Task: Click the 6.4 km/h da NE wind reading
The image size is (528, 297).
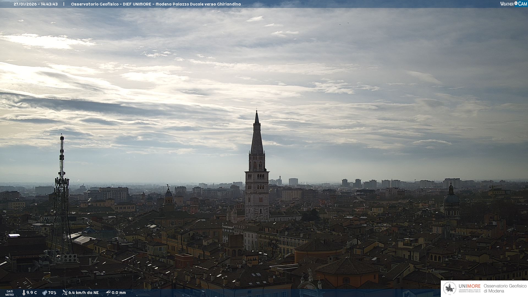Action: (x=84, y=293)
